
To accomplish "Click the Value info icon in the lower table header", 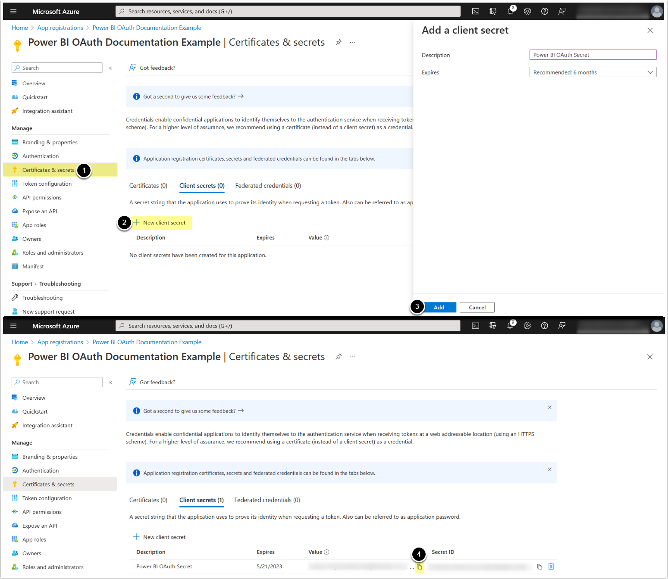I will point(326,552).
